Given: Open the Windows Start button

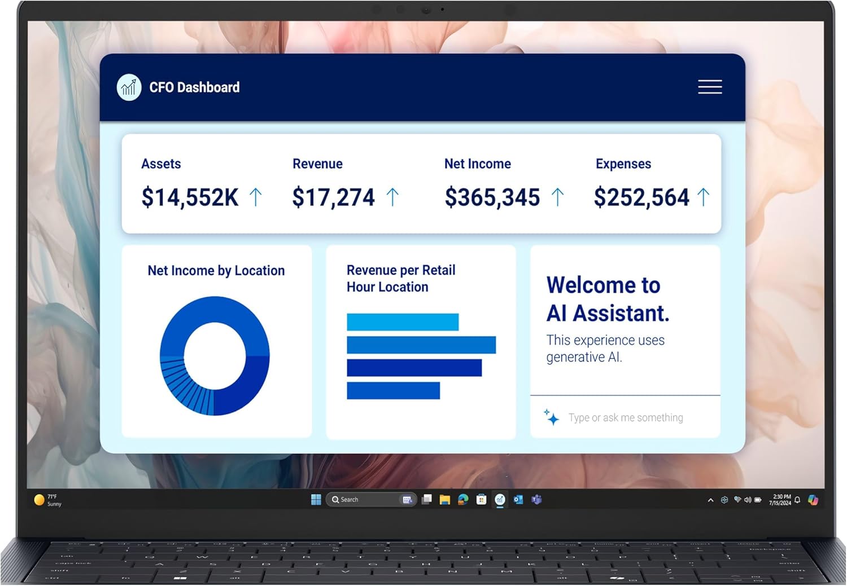Looking at the screenshot, I should pyautogui.click(x=316, y=500).
